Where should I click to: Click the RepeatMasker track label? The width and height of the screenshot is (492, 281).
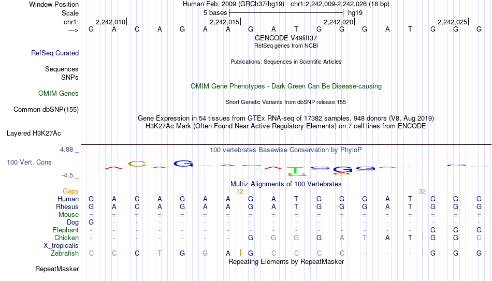coord(57,269)
